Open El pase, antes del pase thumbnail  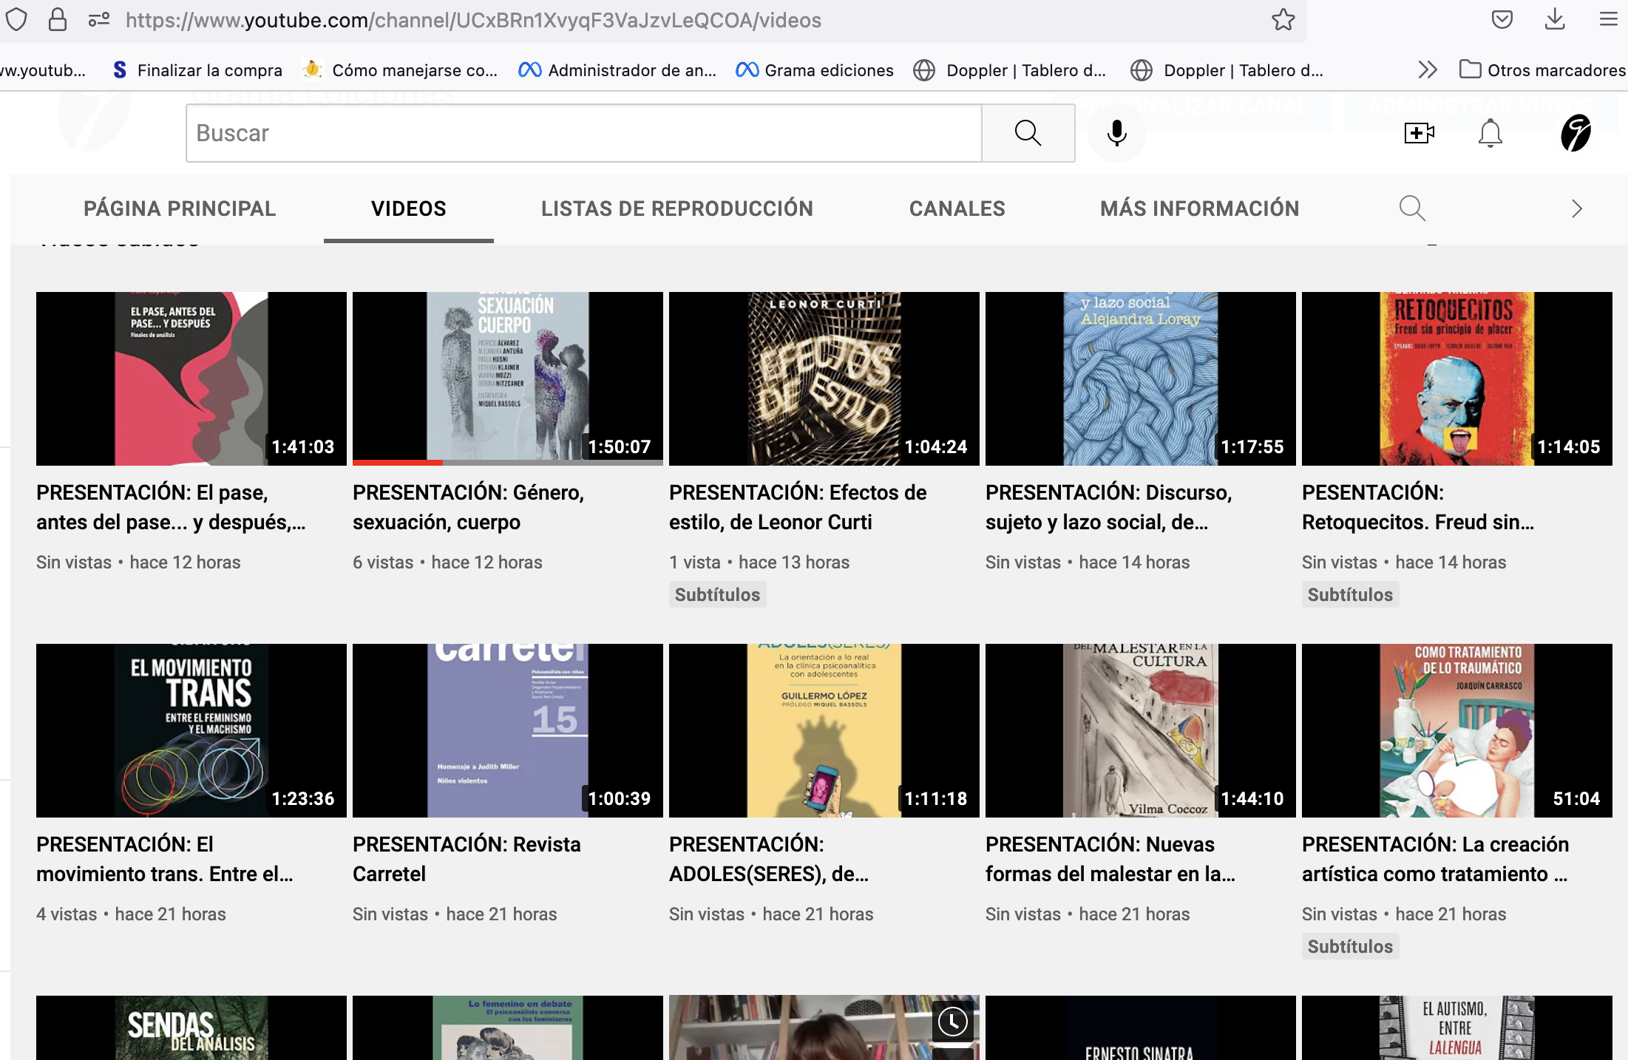[x=191, y=378]
